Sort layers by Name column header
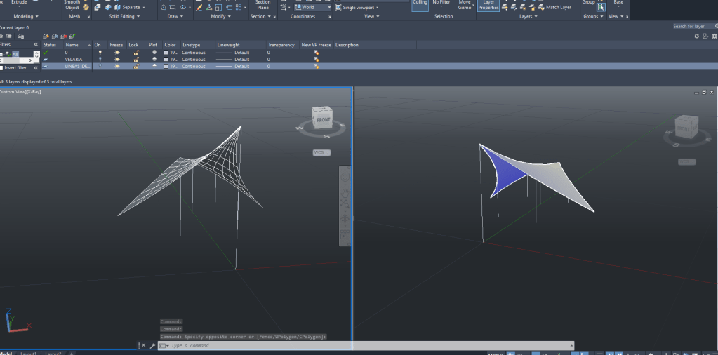 [x=72, y=45]
